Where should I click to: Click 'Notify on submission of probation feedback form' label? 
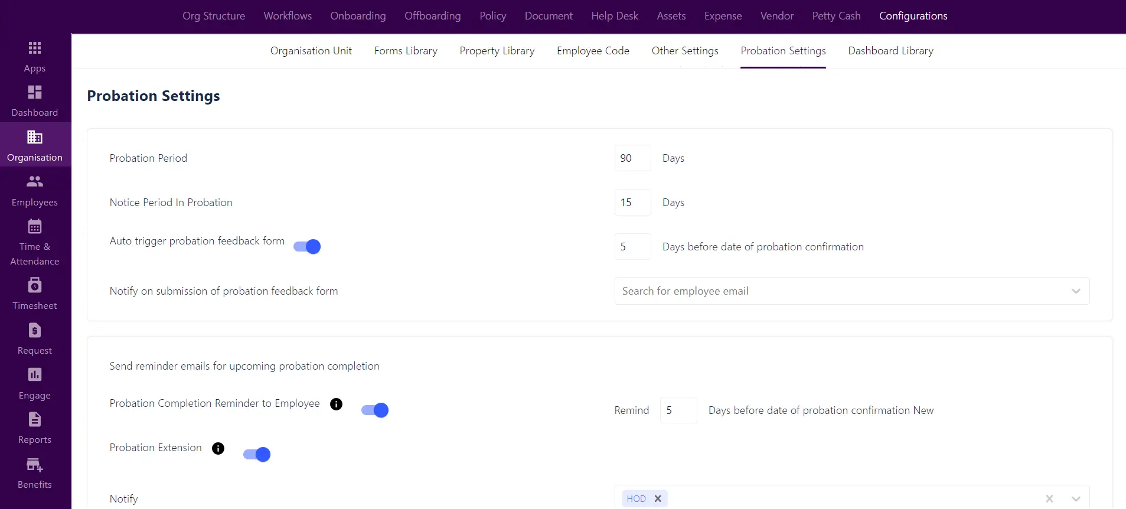[224, 291]
